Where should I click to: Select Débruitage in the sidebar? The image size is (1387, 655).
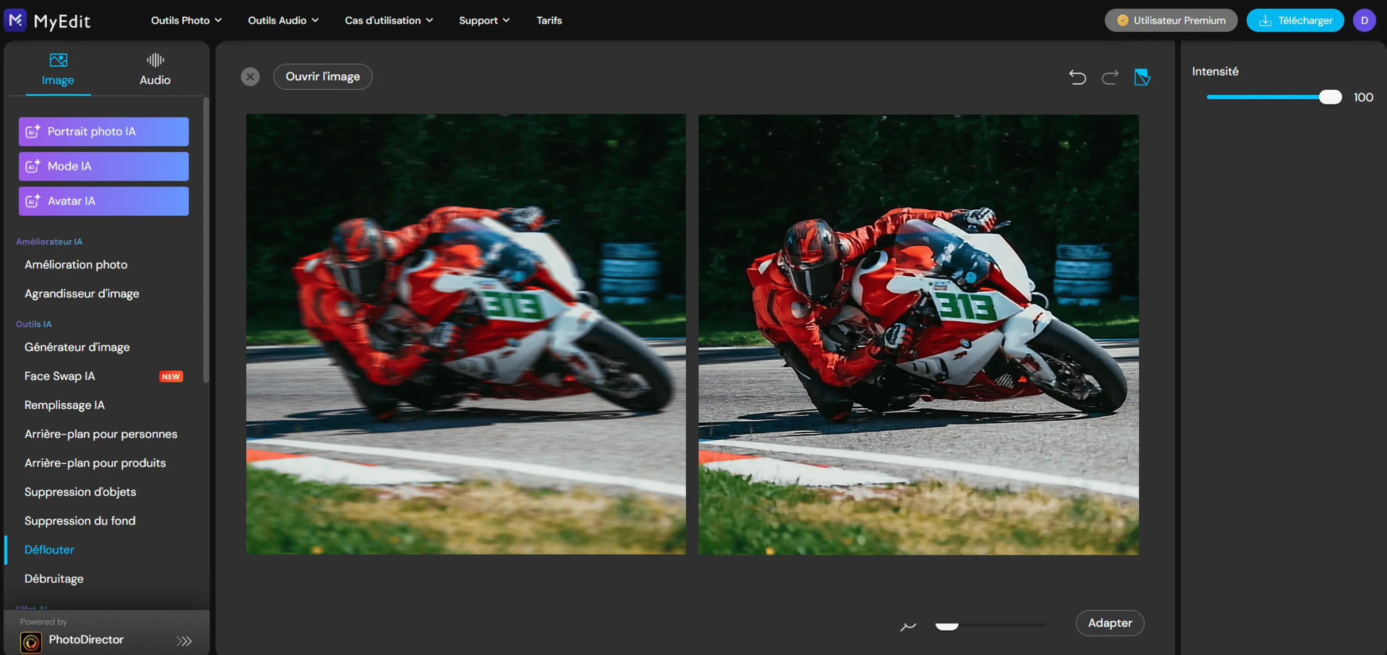coord(54,579)
